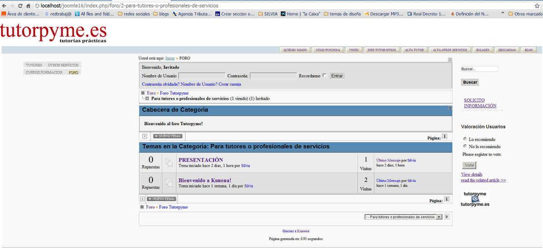
Task: Open the DESCARGAS menu item
Action: tap(507, 50)
